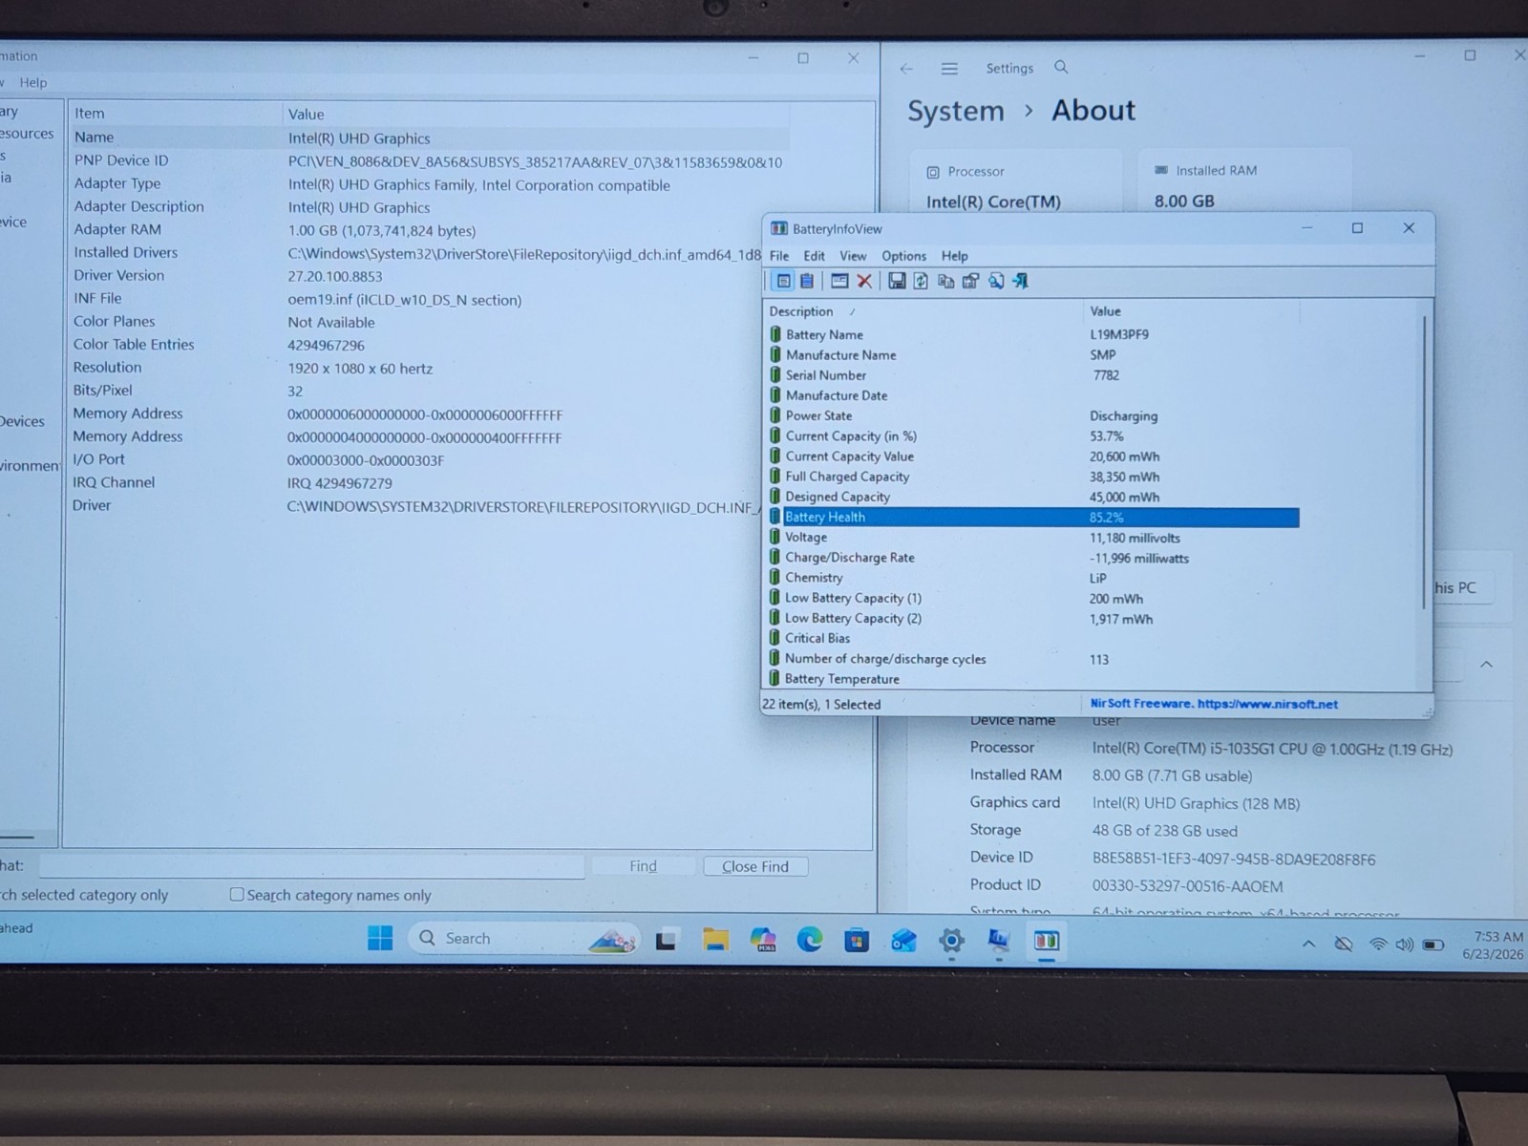Select Number of charge/discharge cycles row
This screenshot has width=1528, height=1146.
[x=1032, y=659]
